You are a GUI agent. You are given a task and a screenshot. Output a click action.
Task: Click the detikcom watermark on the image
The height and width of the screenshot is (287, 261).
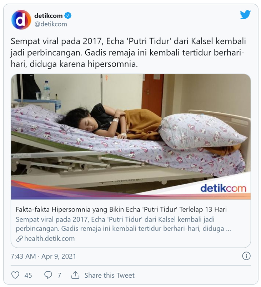coord(223,188)
